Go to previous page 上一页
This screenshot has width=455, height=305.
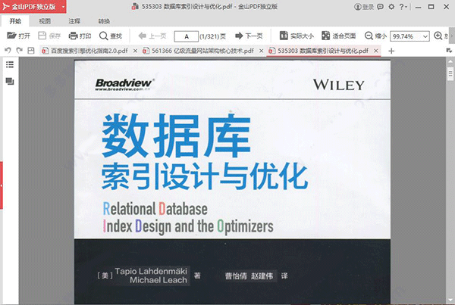coord(152,36)
